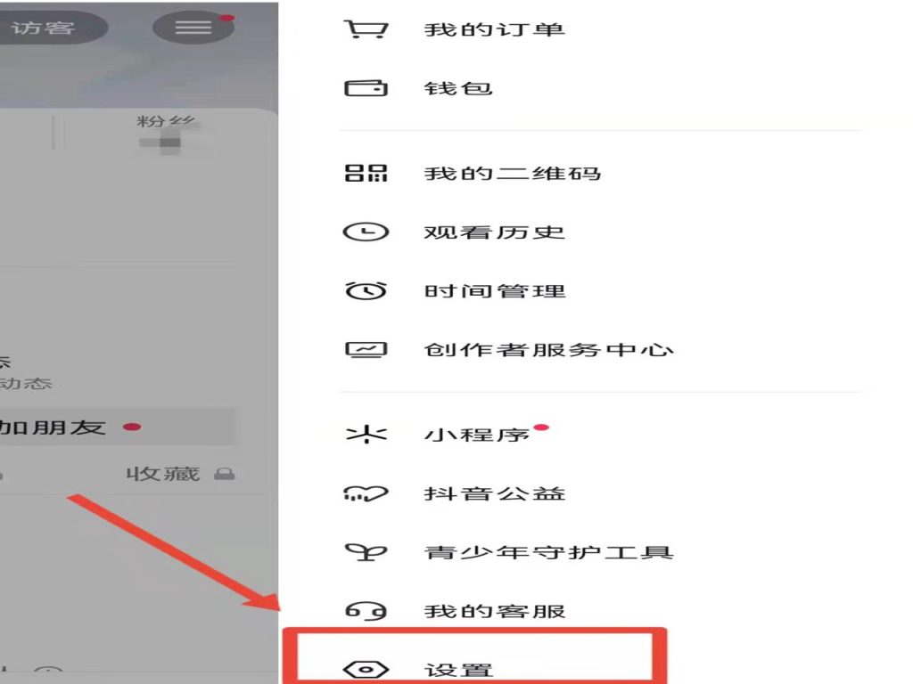Viewport: 913px width, 684px height.
Task: Click the clock icon beside 观看历史
Action: (x=366, y=232)
